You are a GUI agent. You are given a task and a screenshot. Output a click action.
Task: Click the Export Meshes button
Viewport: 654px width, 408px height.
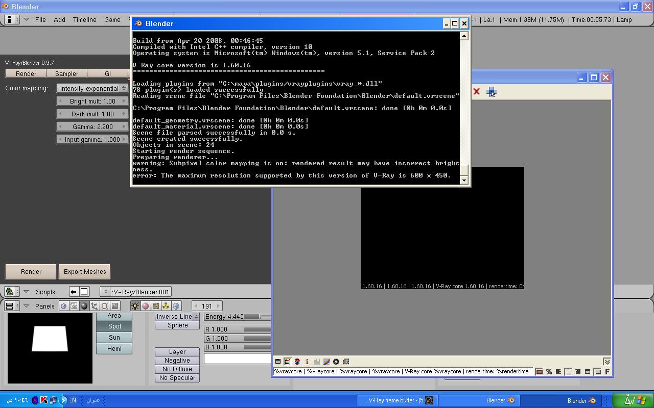pyautogui.click(x=85, y=272)
